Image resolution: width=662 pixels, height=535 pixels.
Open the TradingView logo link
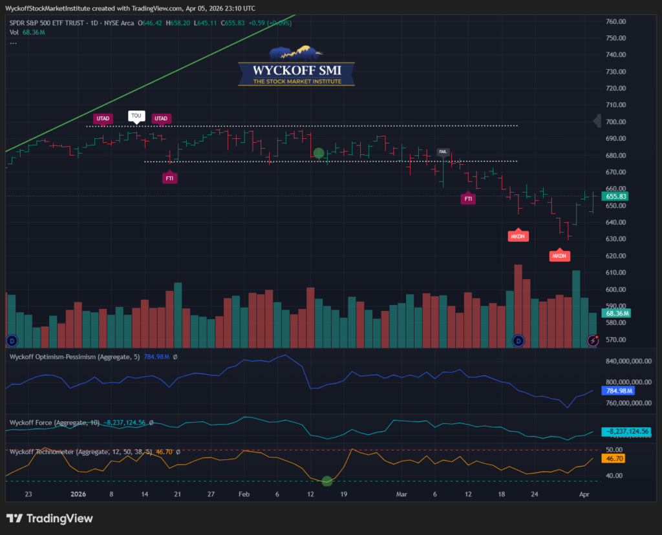50,518
